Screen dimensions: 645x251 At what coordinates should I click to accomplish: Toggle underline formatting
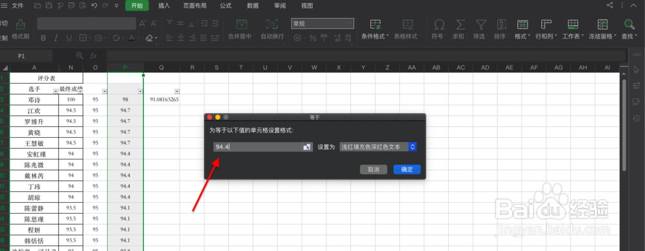tap(69, 38)
